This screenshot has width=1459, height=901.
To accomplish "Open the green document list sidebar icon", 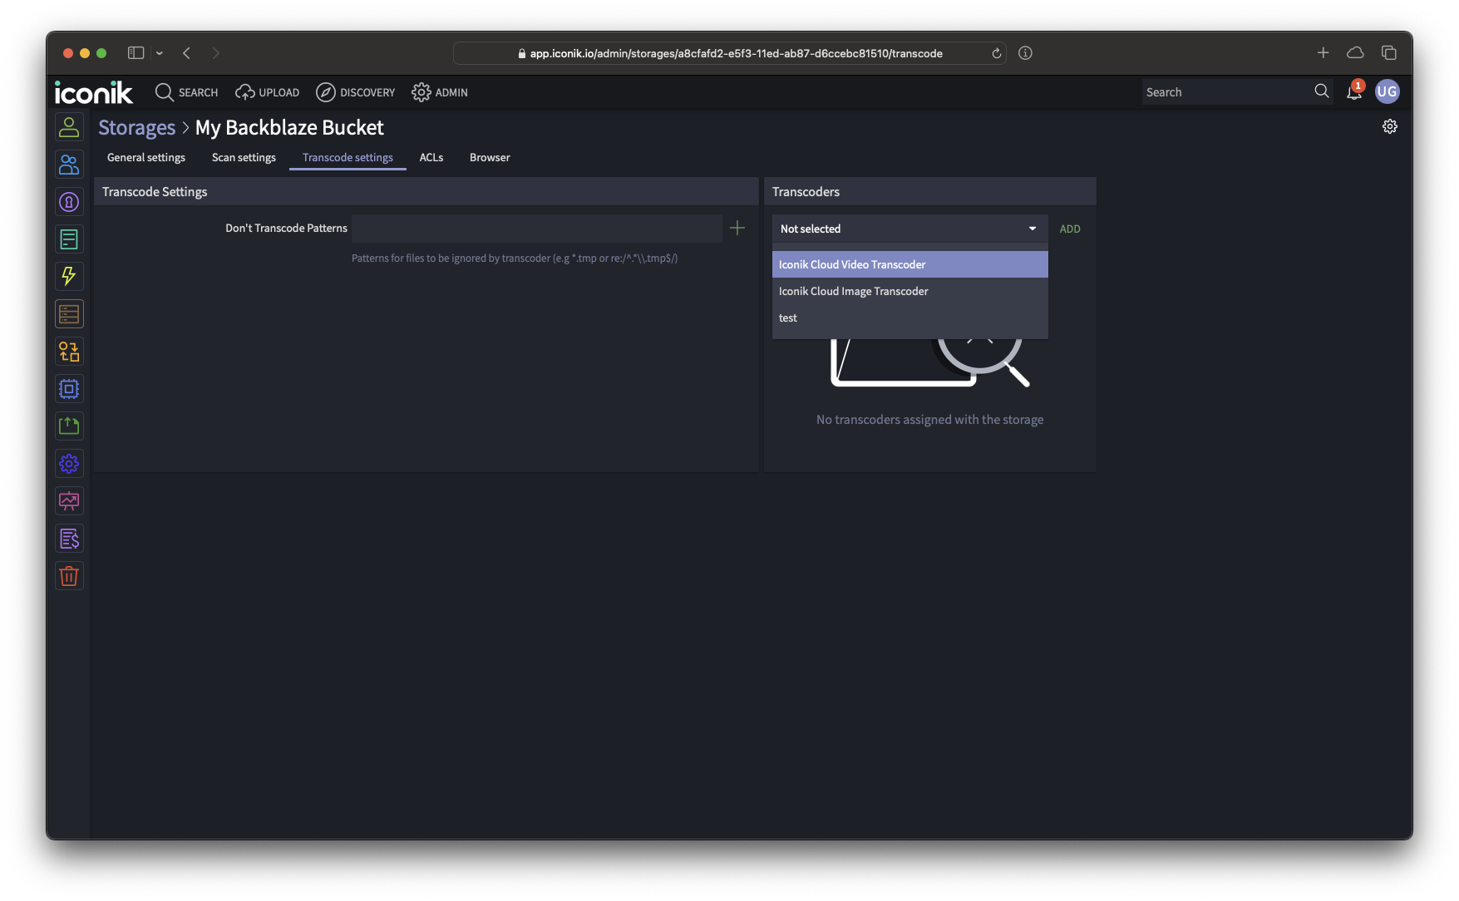I will click(69, 239).
